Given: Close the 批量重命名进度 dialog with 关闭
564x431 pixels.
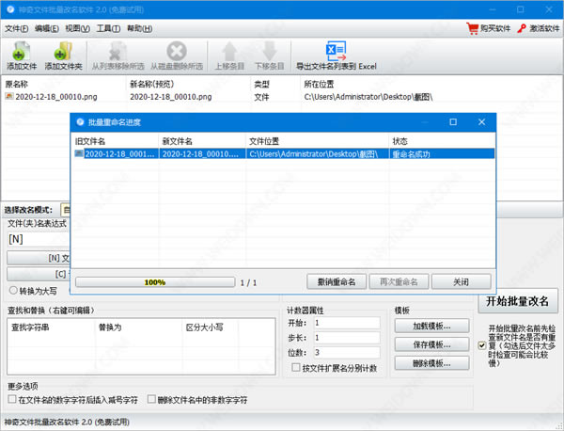Looking at the screenshot, I should tap(461, 281).
